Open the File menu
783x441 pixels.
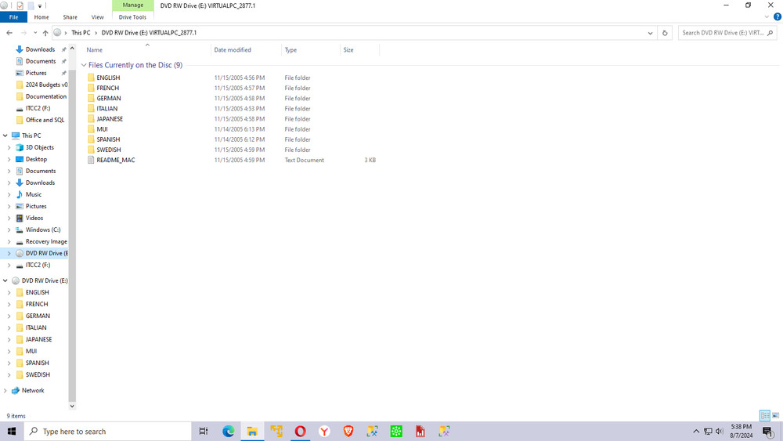pos(13,16)
